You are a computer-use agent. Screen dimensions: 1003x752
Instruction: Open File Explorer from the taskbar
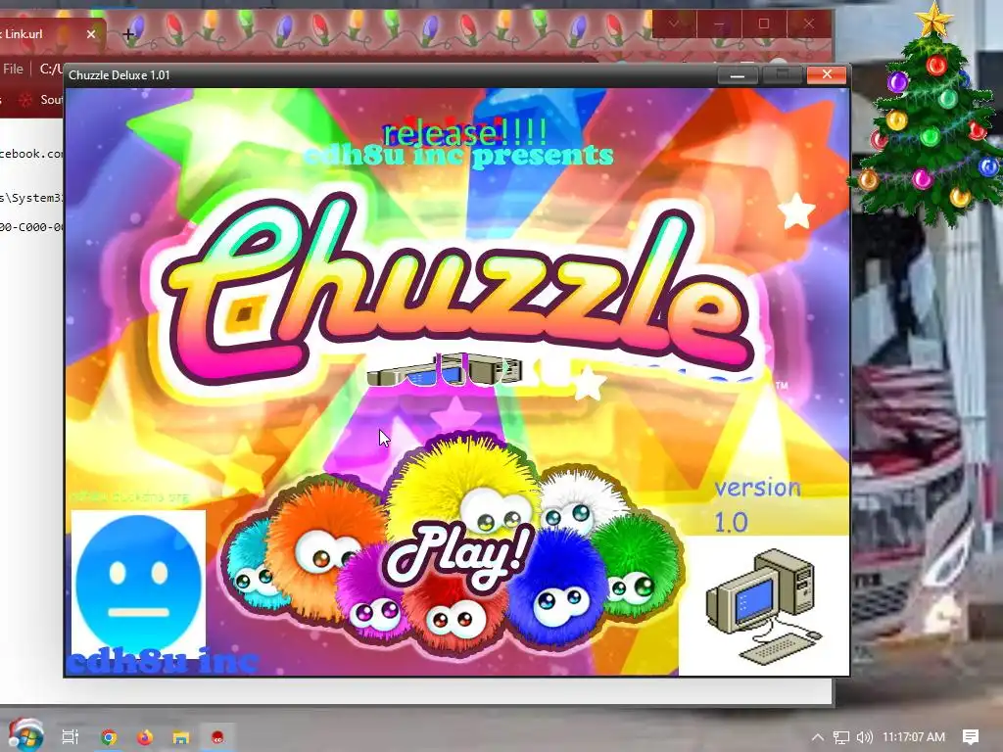(x=181, y=737)
